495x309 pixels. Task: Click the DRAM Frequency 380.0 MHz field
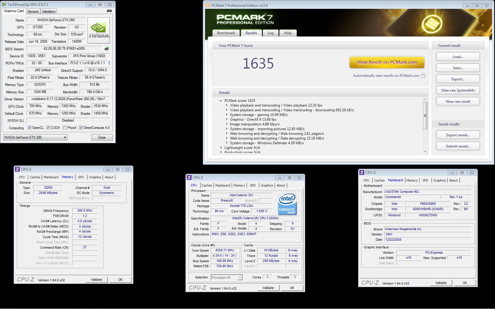[85, 211]
